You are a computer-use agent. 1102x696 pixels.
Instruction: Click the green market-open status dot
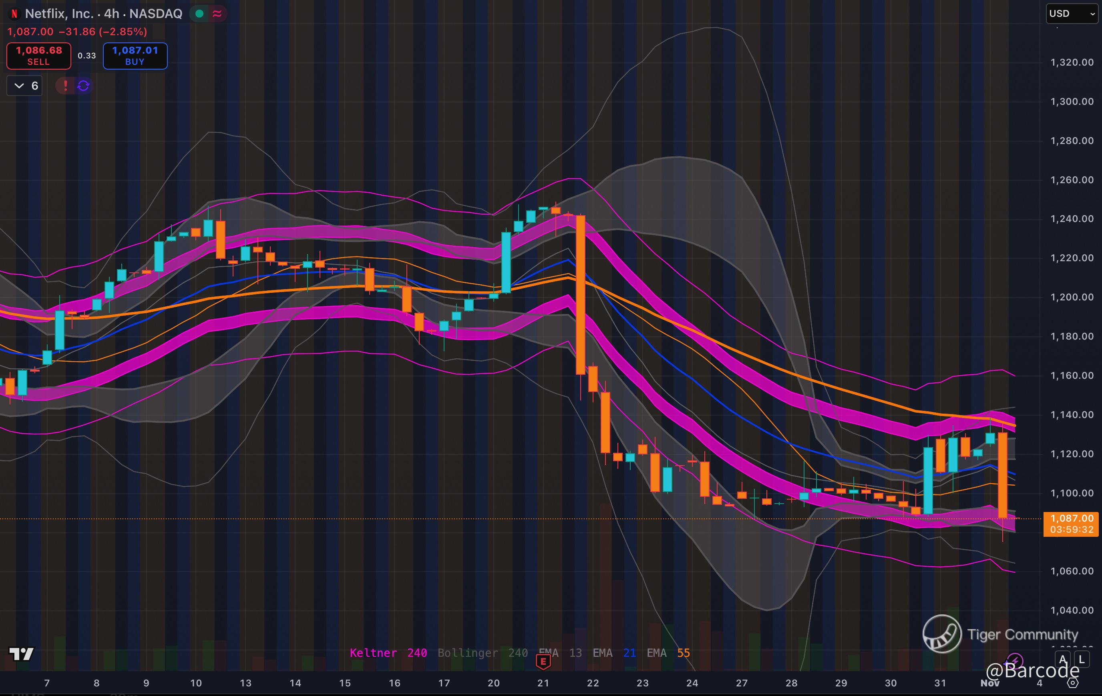[x=199, y=14]
